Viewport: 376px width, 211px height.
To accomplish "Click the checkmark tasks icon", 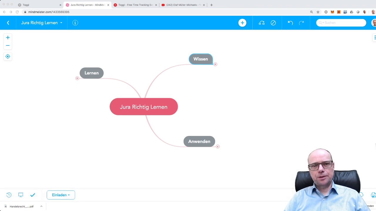I will pos(33,195).
